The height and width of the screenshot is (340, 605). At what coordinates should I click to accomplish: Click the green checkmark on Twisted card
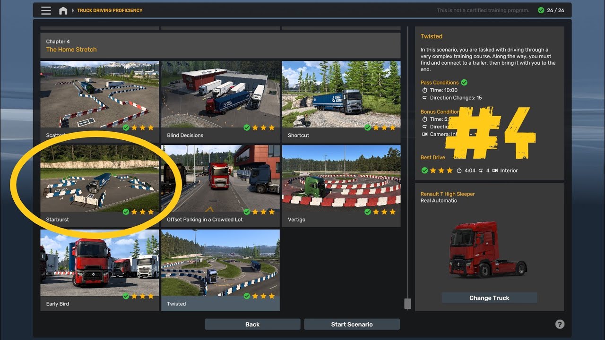click(247, 296)
